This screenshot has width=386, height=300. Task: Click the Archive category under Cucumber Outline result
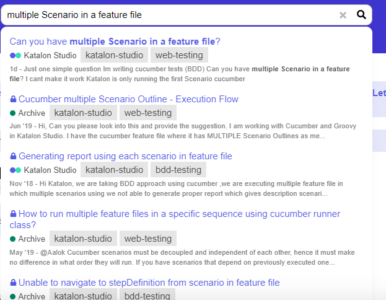[32, 113]
